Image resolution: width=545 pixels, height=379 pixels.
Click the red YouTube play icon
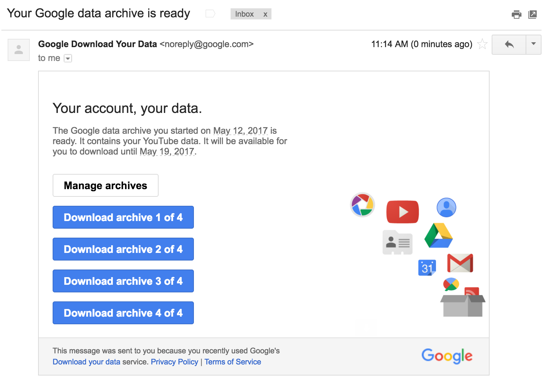(402, 212)
